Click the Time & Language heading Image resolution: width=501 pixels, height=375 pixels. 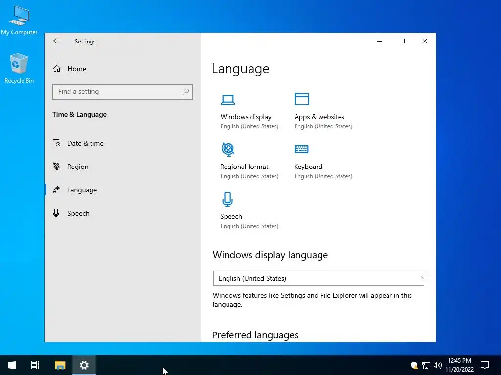pyautogui.click(x=80, y=114)
